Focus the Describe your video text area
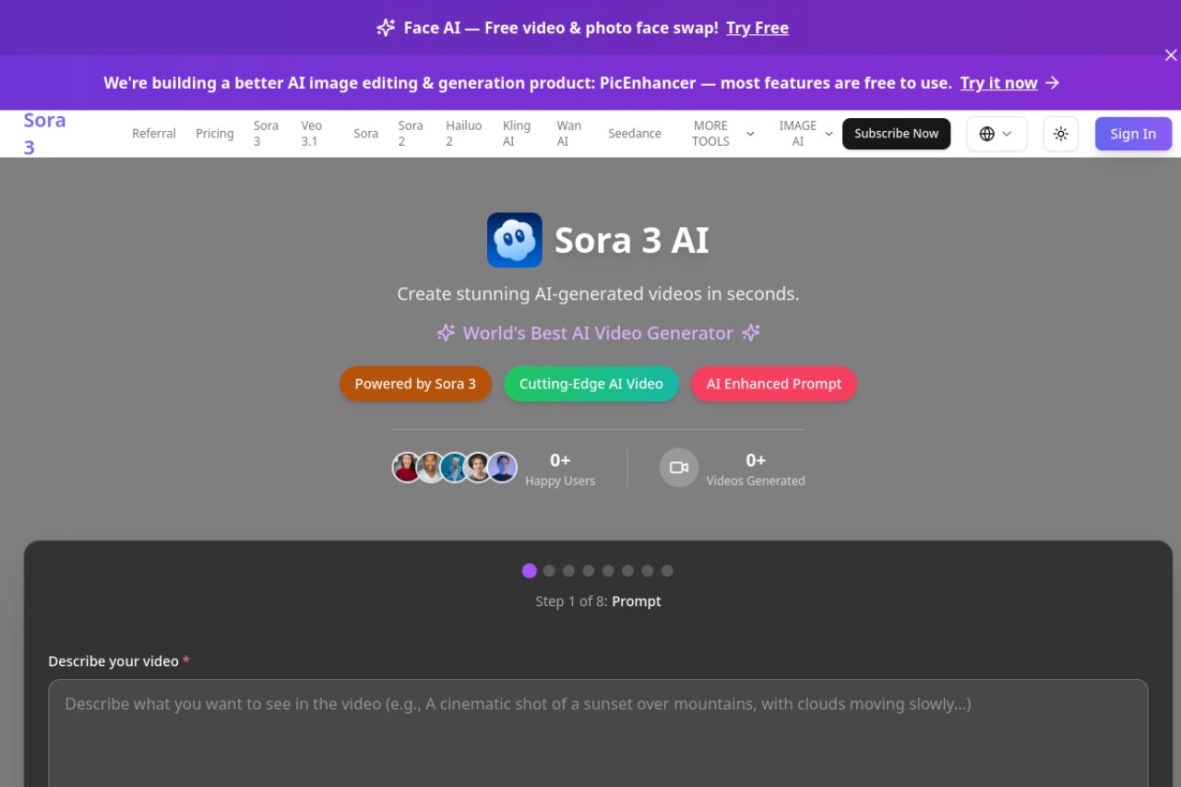 click(598, 733)
